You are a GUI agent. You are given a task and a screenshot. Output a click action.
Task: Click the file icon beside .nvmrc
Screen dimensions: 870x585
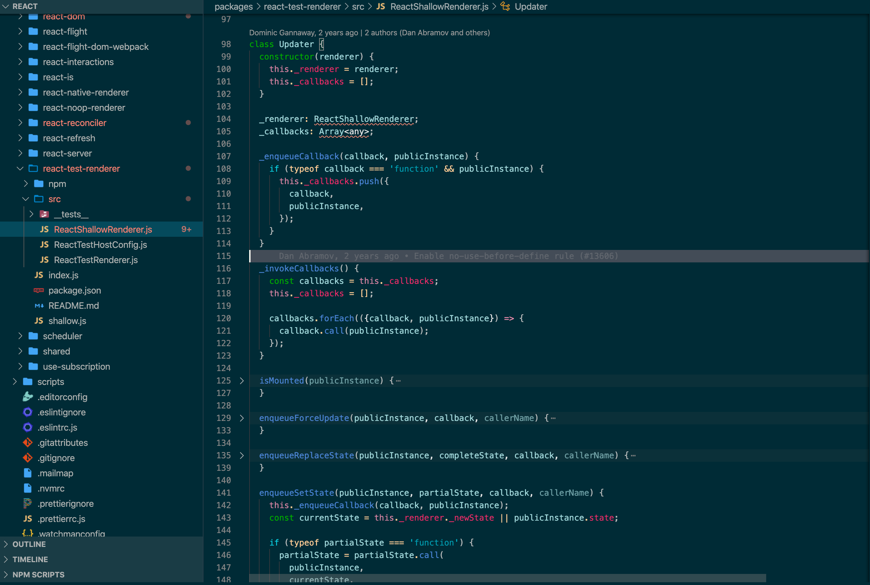(x=28, y=488)
